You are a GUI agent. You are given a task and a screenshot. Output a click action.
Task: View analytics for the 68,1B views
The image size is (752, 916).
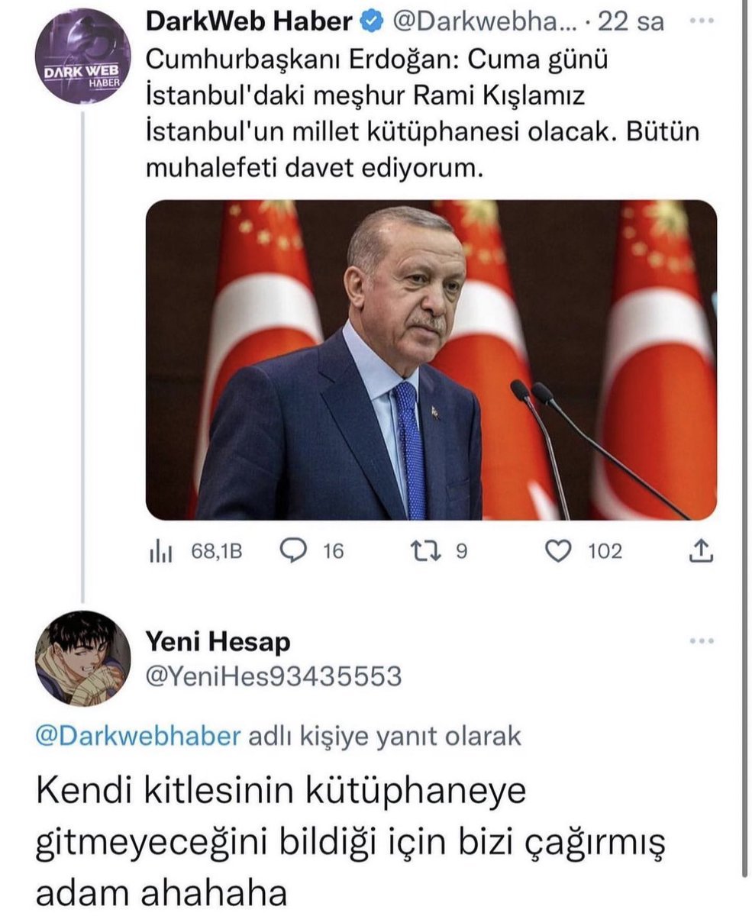tap(195, 550)
